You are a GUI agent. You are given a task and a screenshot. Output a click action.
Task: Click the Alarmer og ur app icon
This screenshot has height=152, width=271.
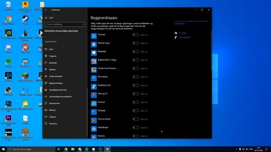click(94, 44)
